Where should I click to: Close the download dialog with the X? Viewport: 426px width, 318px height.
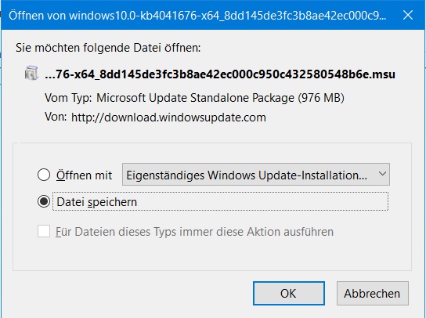pos(408,15)
